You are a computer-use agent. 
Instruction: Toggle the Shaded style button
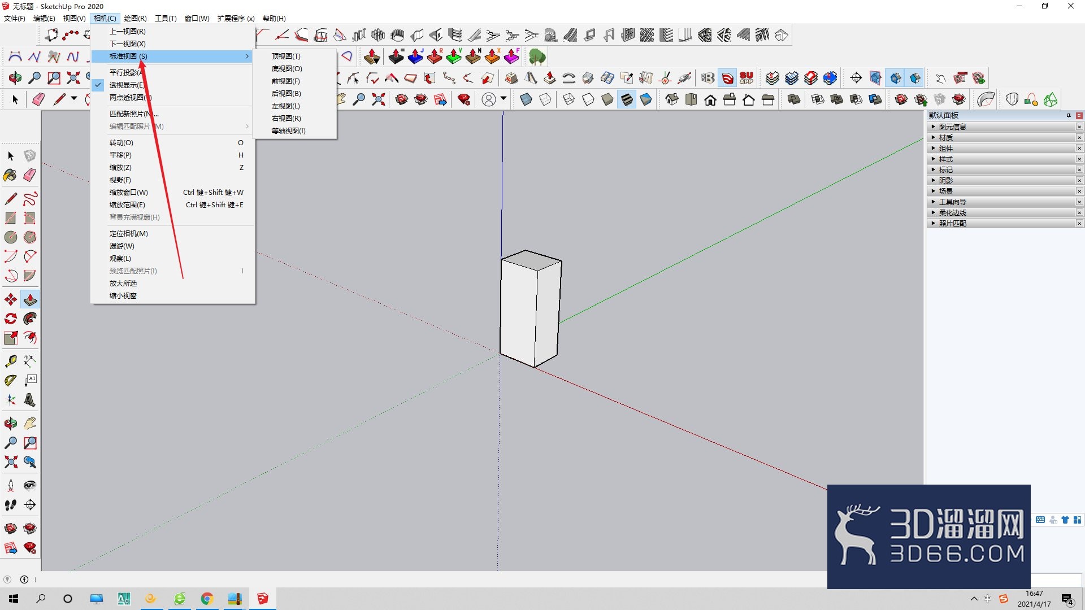[607, 99]
